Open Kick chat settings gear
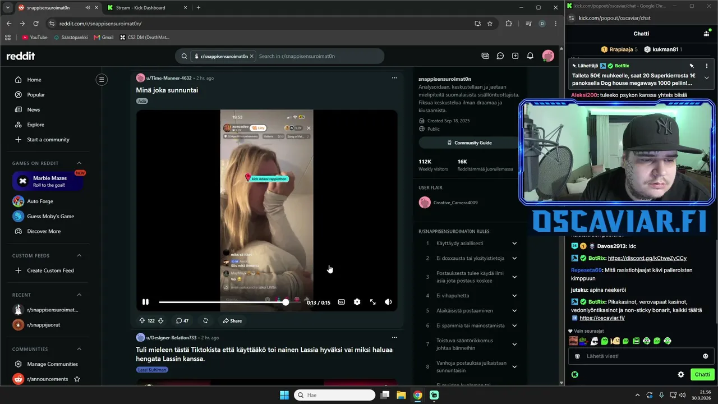Screen dimensions: 718x404 [681, 374]
